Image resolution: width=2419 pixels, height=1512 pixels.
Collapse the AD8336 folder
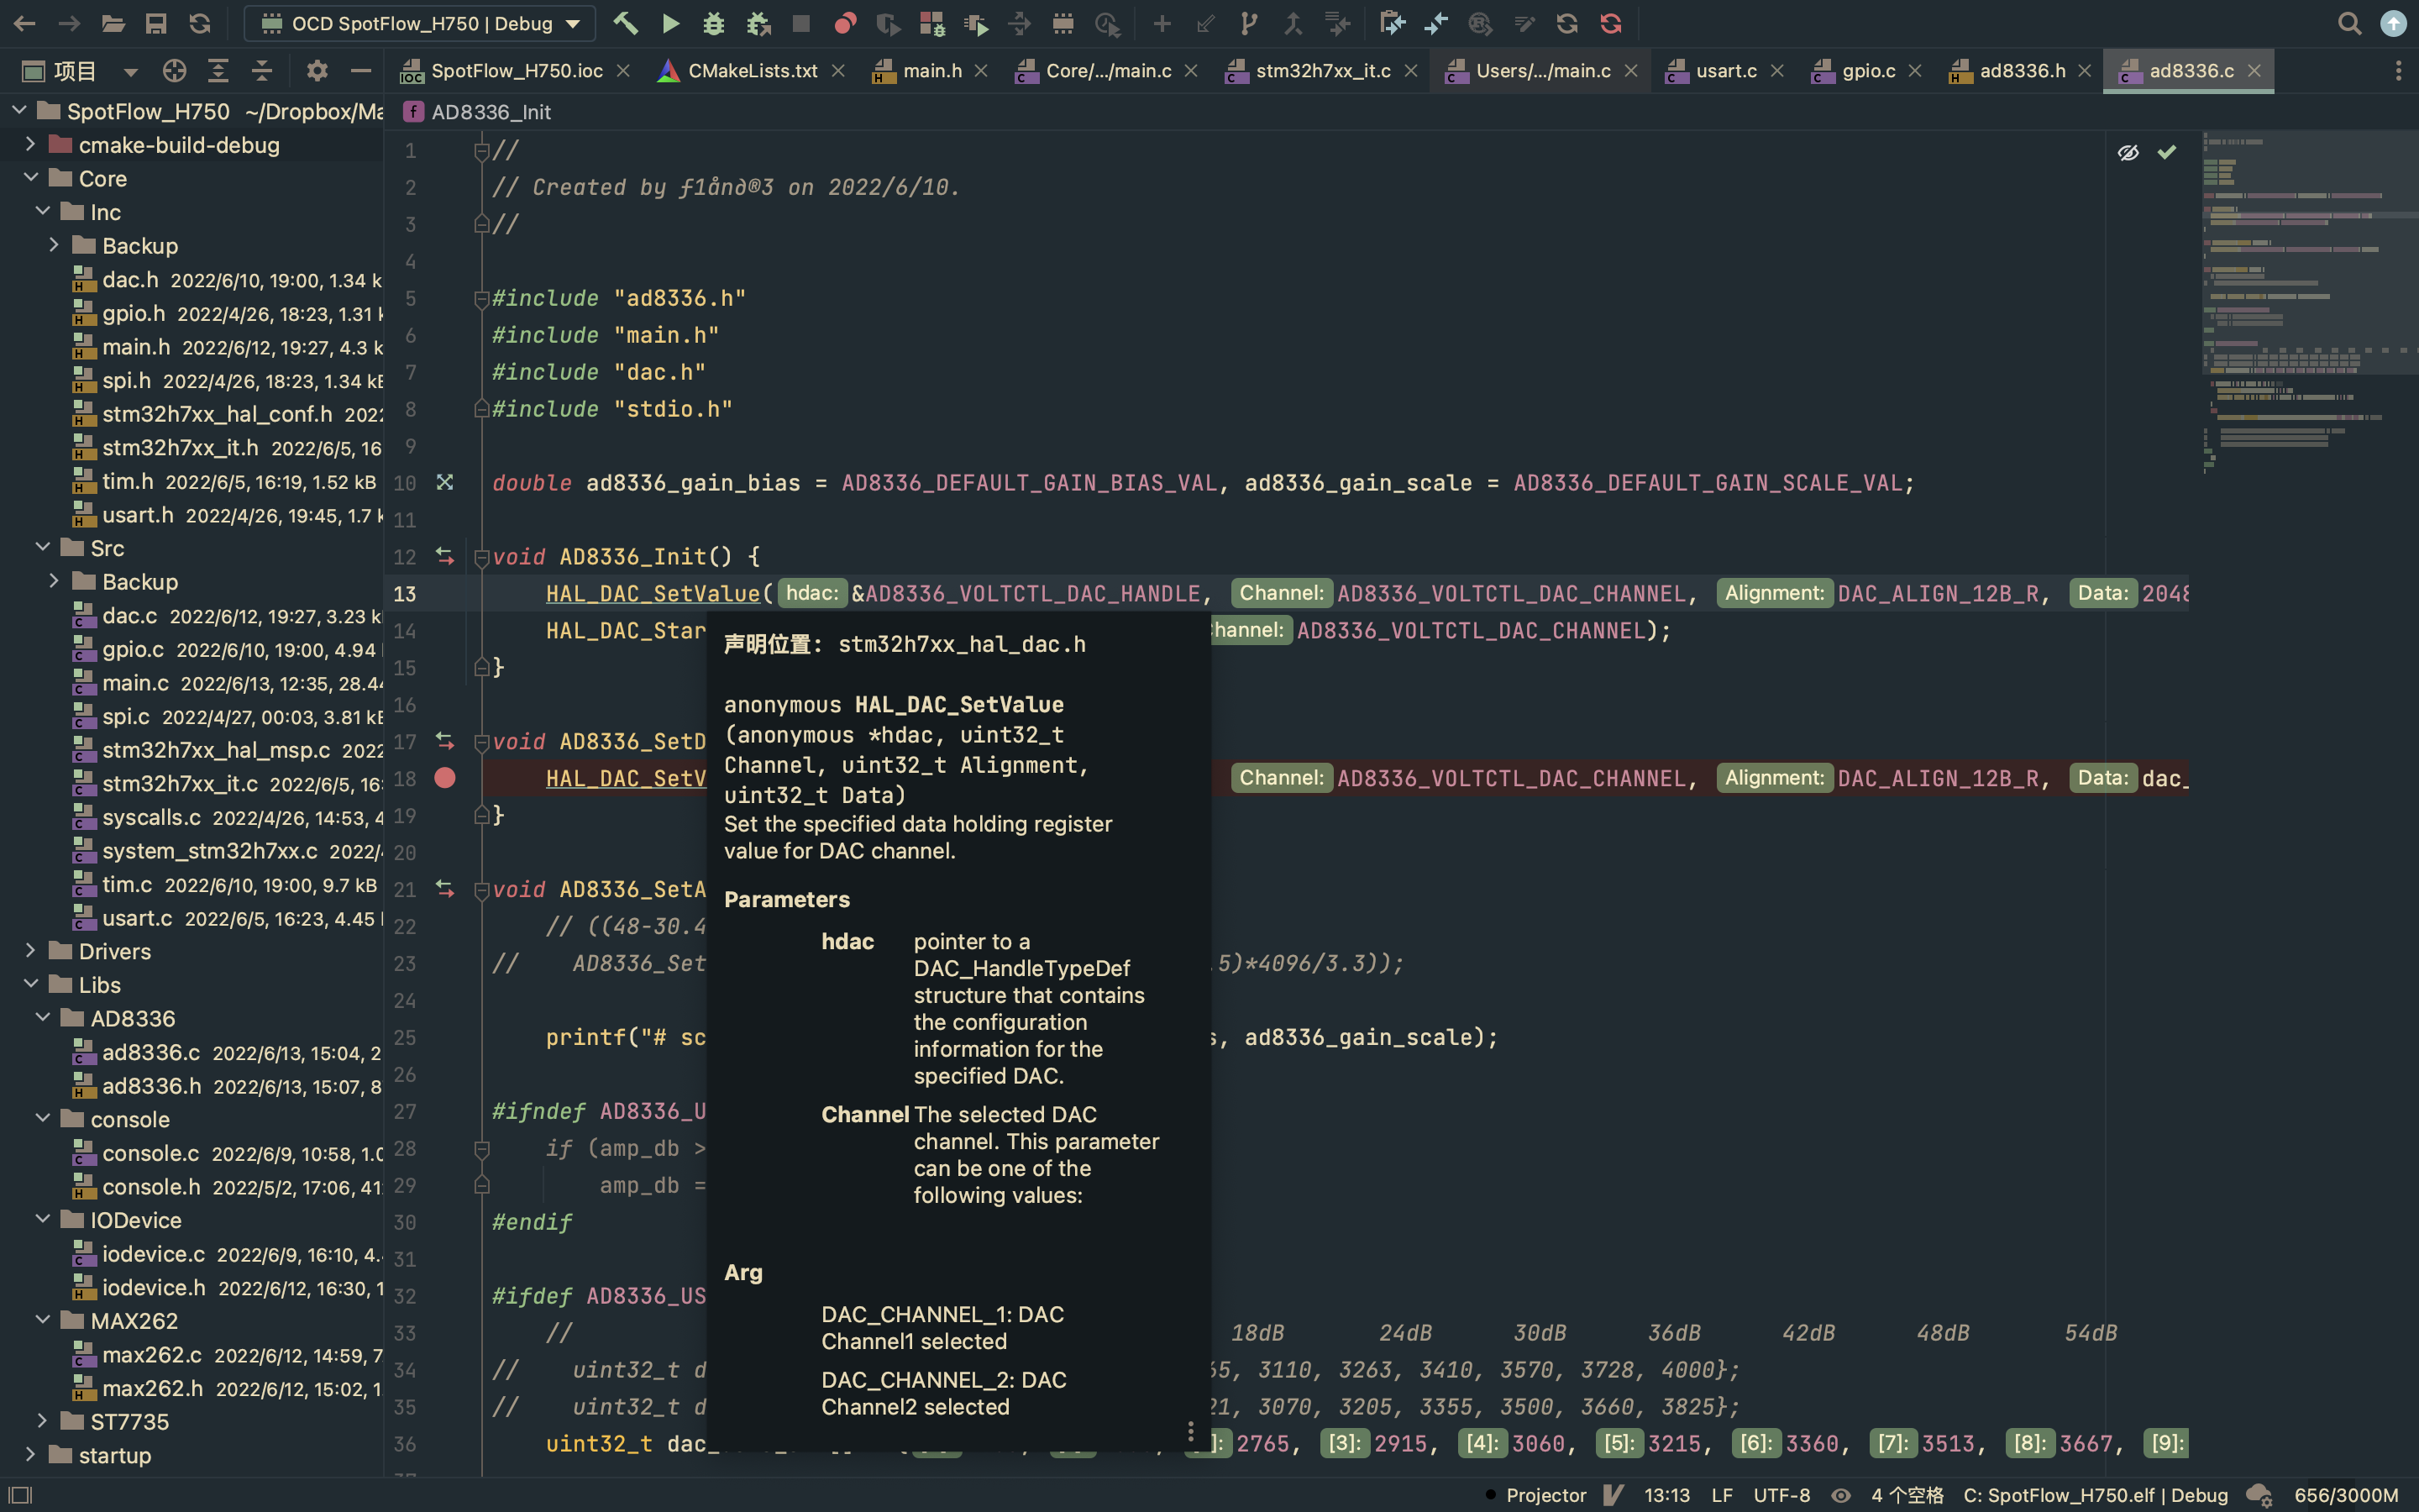pyautogui.click(x=42, y=1018)
